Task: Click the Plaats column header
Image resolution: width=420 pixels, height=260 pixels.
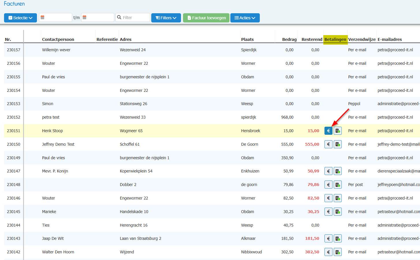Action: click(247, 39)
